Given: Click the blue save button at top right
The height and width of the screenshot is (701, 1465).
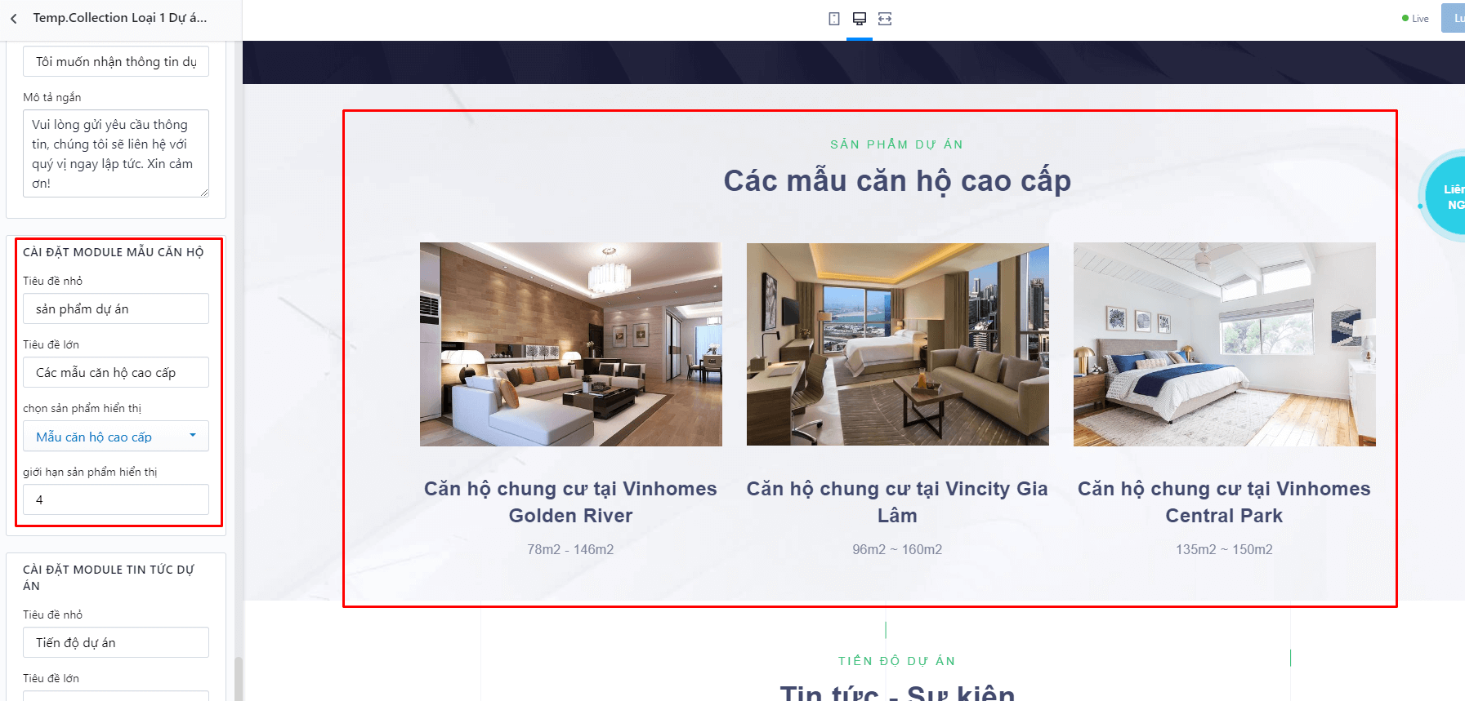Looking at the screenshot, I should 1454,18.
